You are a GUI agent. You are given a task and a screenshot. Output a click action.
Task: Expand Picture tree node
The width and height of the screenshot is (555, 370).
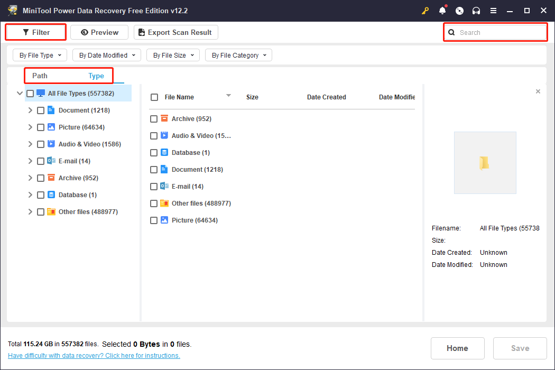30,127
